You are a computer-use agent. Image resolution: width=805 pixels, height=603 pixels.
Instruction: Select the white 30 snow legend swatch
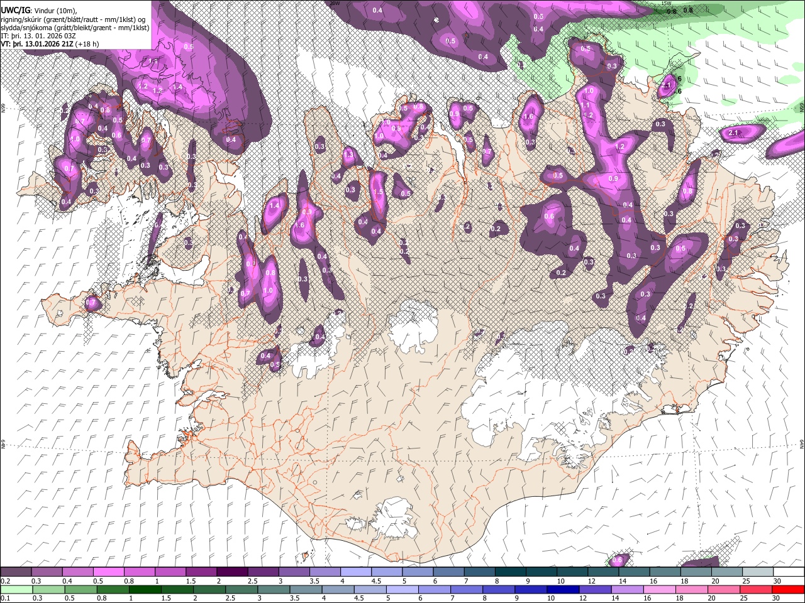[788, 572]
